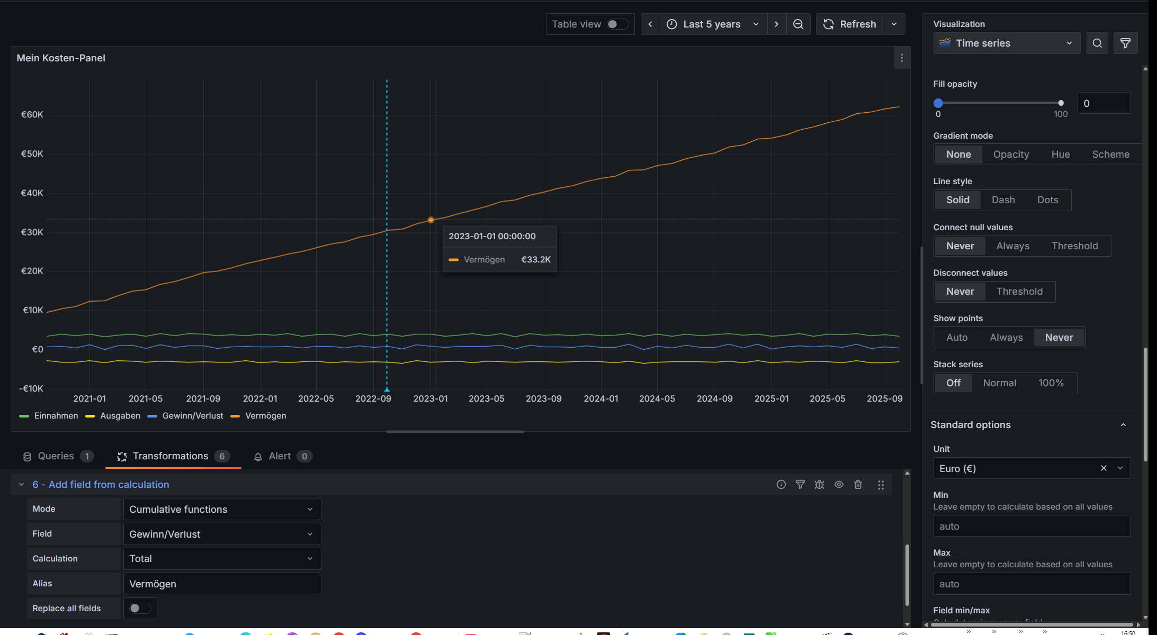Disable transformation using the eye icon

[839, 485]
